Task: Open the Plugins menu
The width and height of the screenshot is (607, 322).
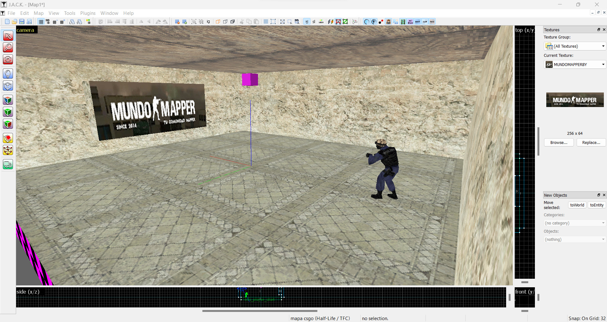Action: (x=88, y=13)
